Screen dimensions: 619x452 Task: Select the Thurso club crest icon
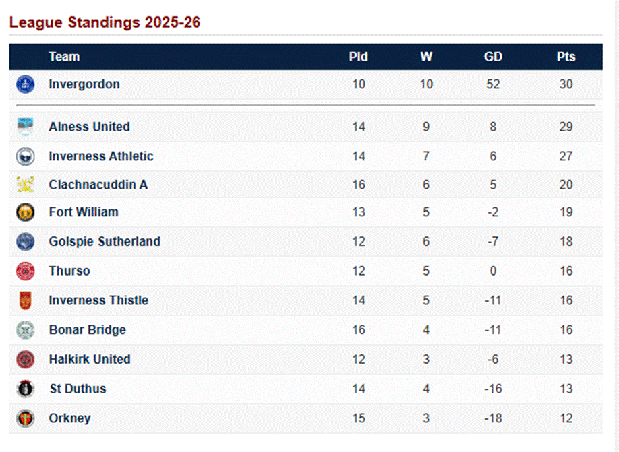[x=25, y=271]
